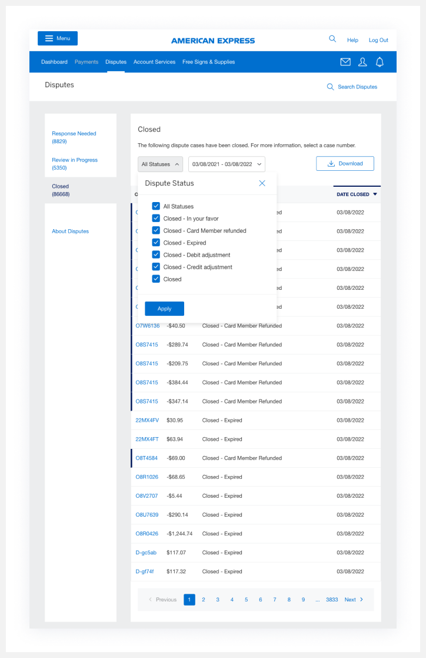Open case number 22MX4FT

coord(147,439)
